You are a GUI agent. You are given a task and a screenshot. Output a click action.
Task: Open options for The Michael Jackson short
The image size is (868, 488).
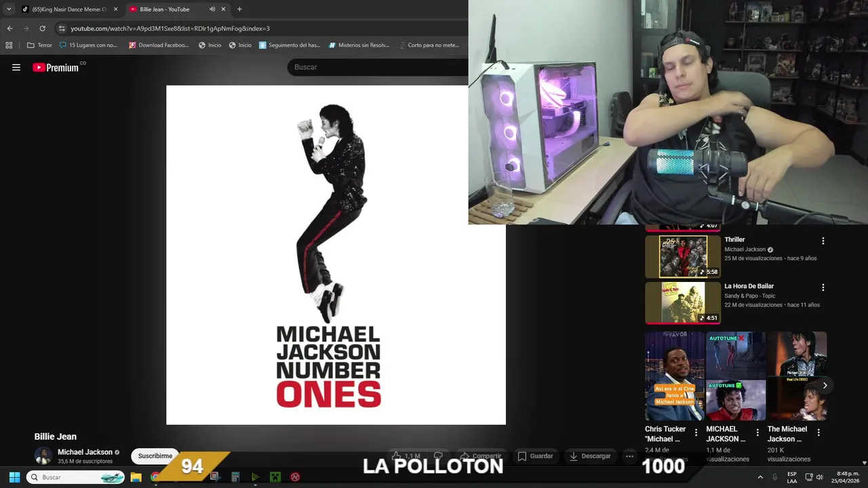818,432
